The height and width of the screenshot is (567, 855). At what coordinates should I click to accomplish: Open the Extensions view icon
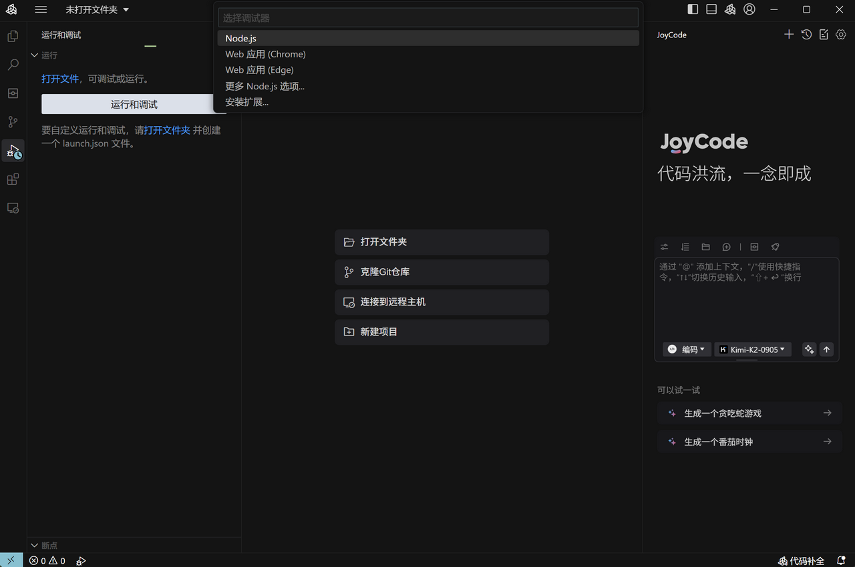(x=12, y=179)
